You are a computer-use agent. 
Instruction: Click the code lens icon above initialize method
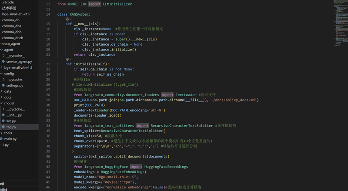point(67,59)
